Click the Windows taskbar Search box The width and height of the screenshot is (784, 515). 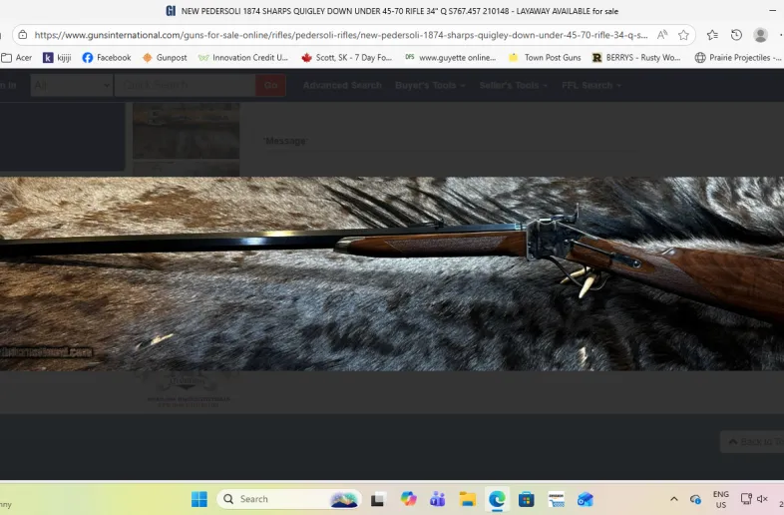coord(286,499)
